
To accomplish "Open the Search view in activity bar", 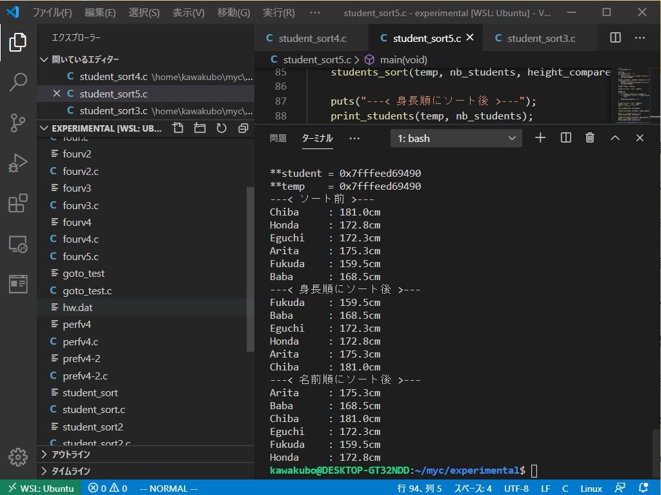I will pos(18,82).
